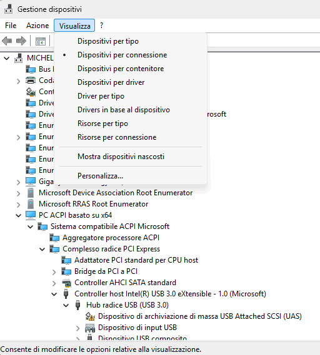Viewport: 320px width, 355px height.
Task: Collapse Sistema compatibile ACPI Microsoft
Action: 31,226
